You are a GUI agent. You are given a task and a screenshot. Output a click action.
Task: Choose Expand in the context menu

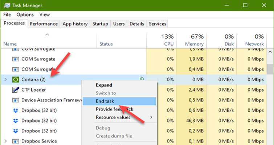click(119, 85)
